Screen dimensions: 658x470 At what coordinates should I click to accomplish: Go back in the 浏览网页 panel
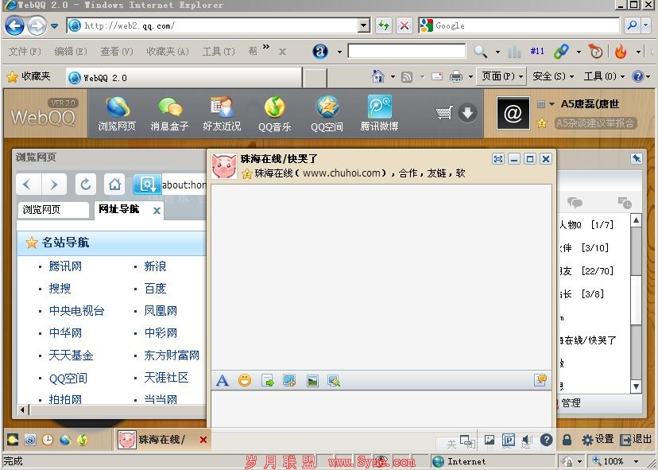coord(28,185)
